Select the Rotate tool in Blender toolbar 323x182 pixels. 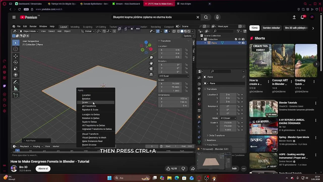(x=16, y=62)
